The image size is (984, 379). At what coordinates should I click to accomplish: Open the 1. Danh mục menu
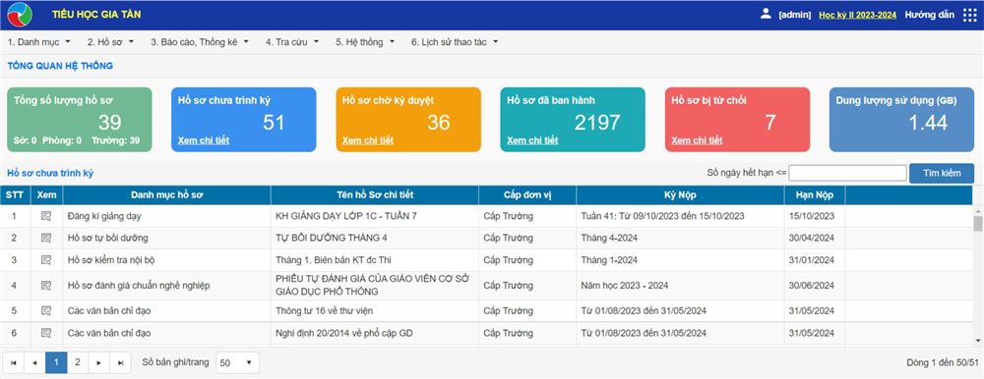[x=39, y=42]
